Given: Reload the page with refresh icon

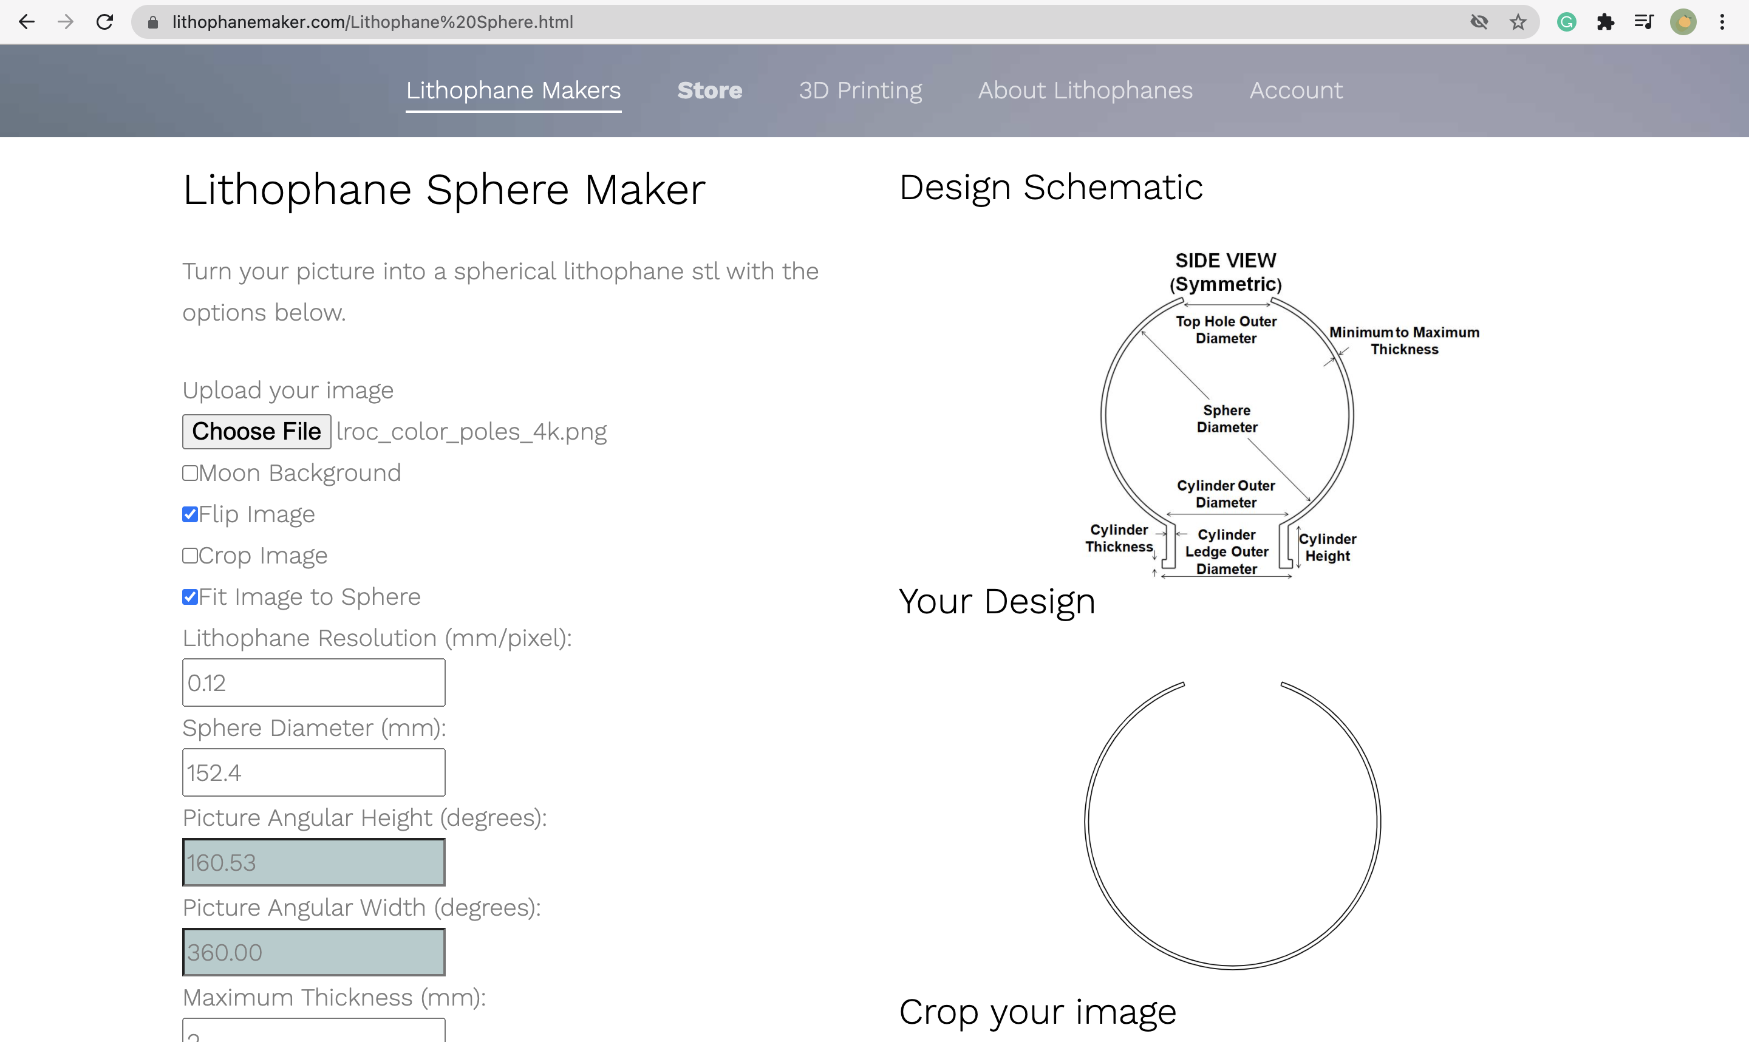Looking at the screenshot, I should [104, 22].
